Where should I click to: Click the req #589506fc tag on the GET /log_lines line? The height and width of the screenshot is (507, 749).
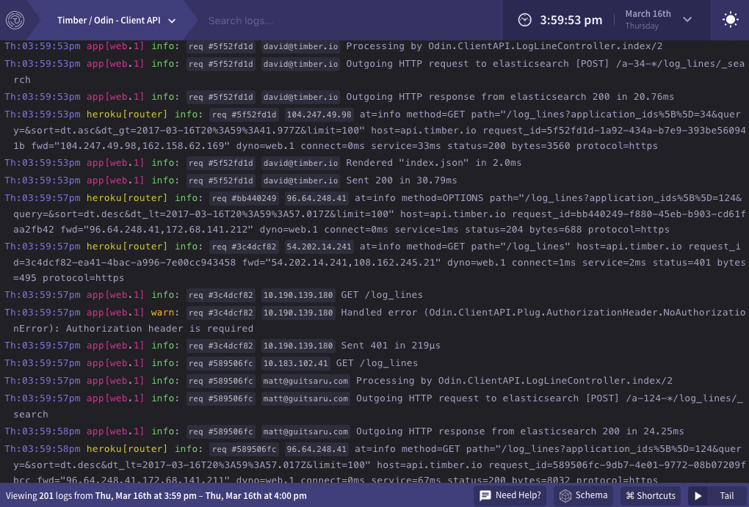click(x=221, y=363)
